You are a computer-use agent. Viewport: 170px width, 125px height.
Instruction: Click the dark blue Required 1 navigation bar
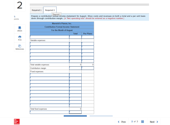(x=75, y=116)
